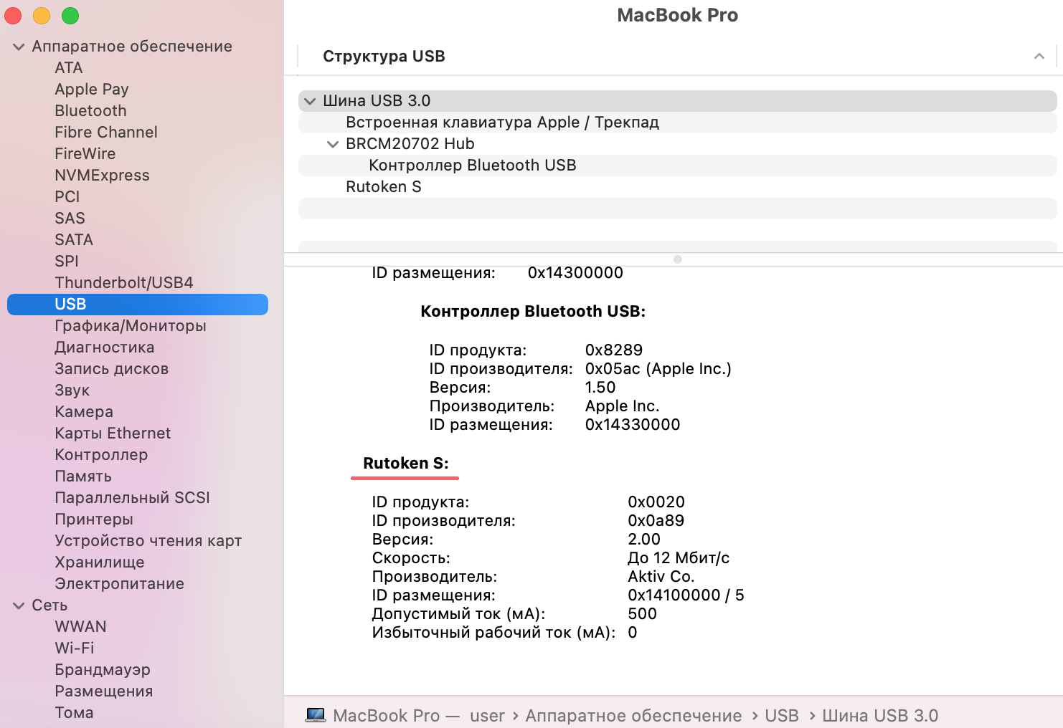Select Диагностика in the sidebar
Screen dimensions: 1063x728
105,348
